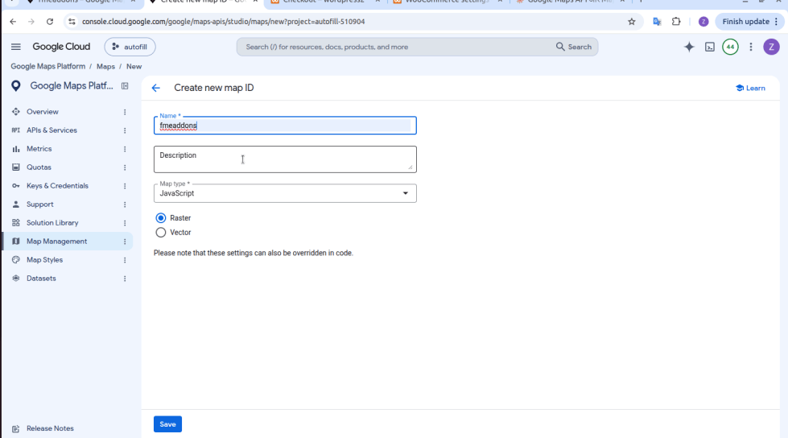Open Map Management row three-dot menu
788x438 pixels.
pos(125,242)
